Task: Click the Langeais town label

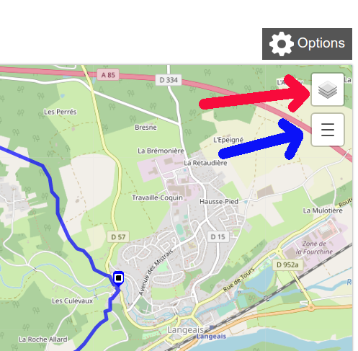Action: (185, 330)
